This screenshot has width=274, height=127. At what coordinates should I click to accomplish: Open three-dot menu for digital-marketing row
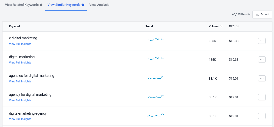coord(262,59)
